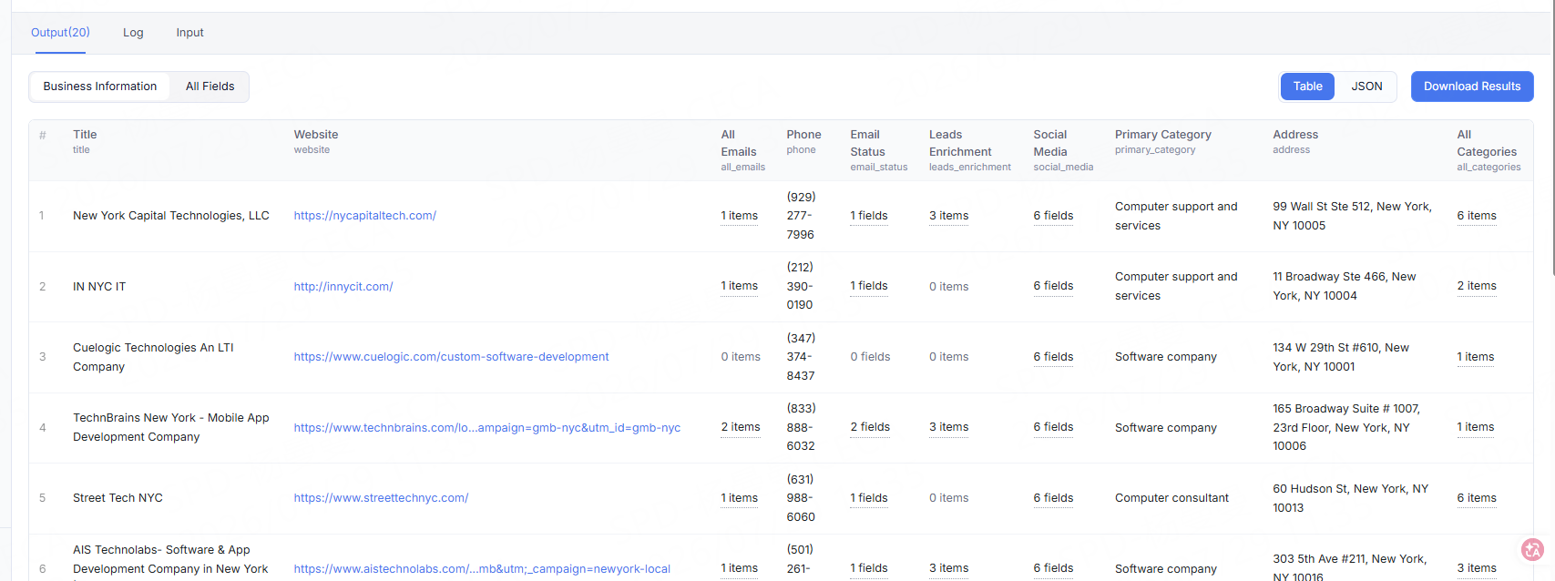Click the translate icon at bottom right
This screenshot has width=1555, height=581.
pyautogui.click(x=1532, y=549)
